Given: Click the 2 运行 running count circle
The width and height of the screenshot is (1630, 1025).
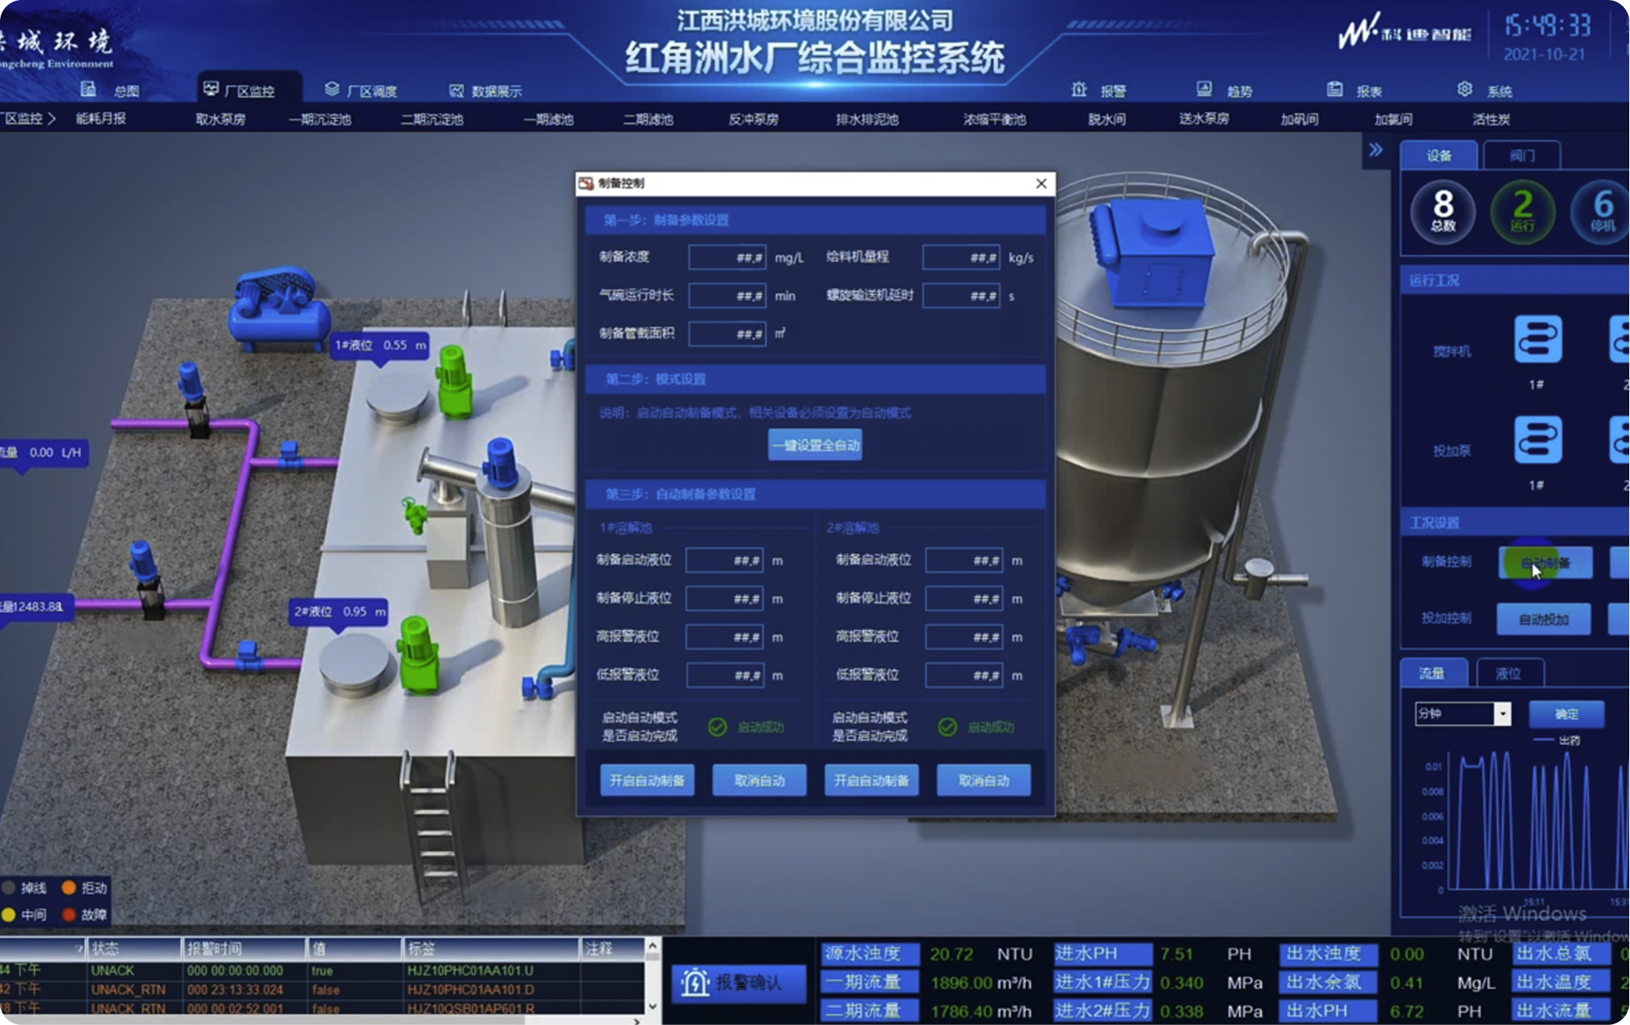Looking at the screenshot, I should click(1522, 211).
